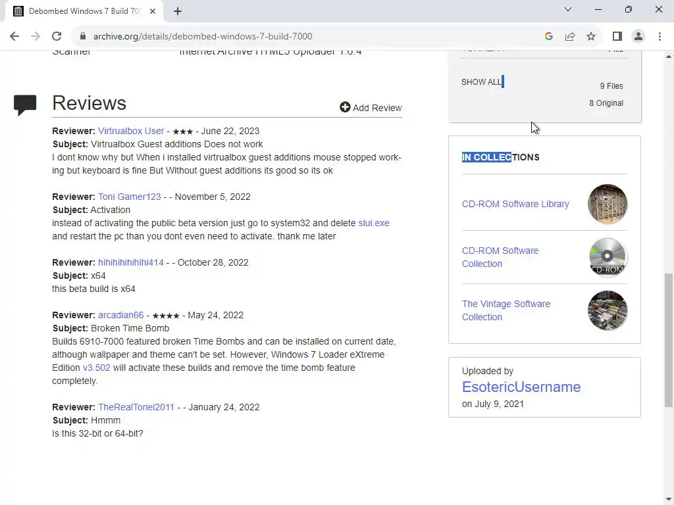The width and height of the screenshot is (674, 505).
Task: Click the 8 Original count
Action: [x=606, y=103]
